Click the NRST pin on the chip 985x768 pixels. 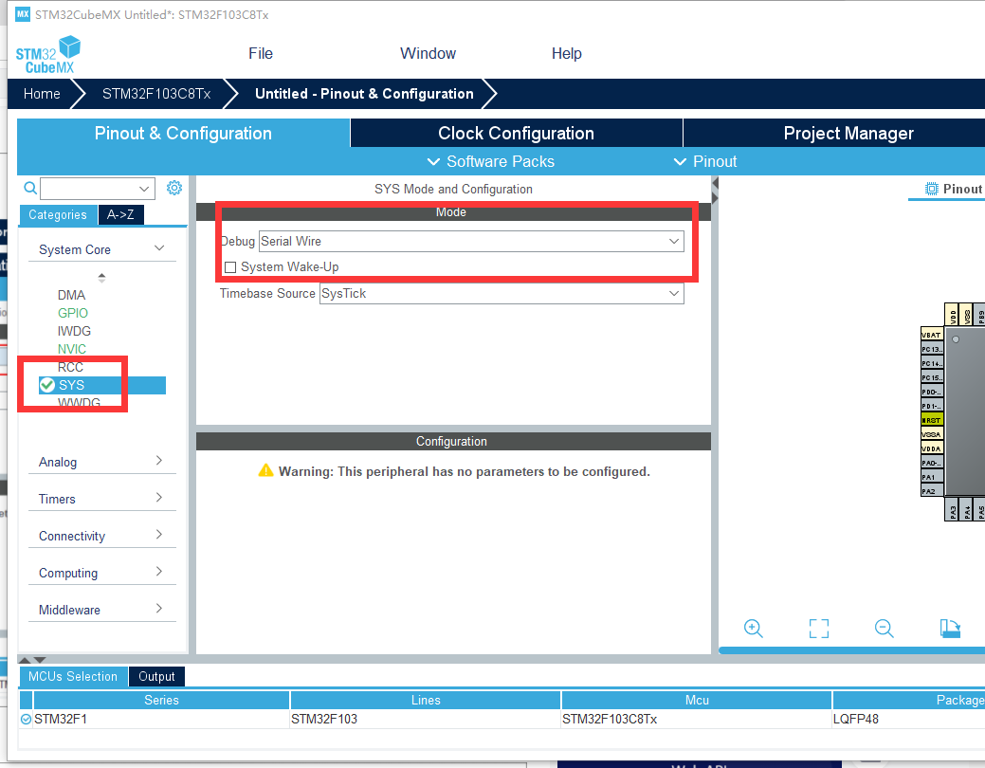tap(932, 420)
